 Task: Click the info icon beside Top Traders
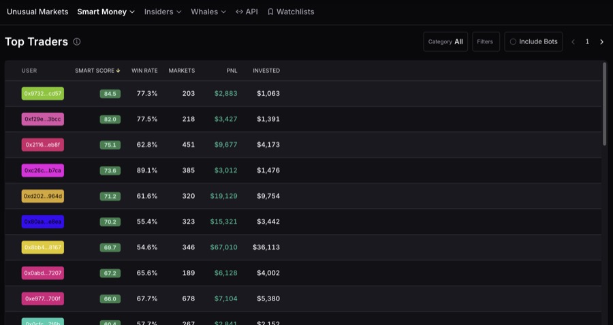(x=77, y=41)
